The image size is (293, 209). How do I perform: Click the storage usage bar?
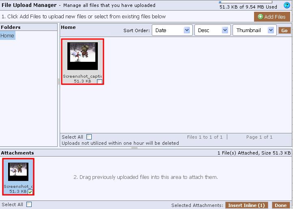click(x=245, y=2)
